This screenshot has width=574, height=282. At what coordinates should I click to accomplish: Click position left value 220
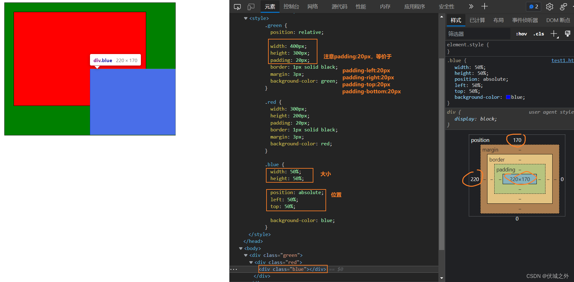click(475, 179)
